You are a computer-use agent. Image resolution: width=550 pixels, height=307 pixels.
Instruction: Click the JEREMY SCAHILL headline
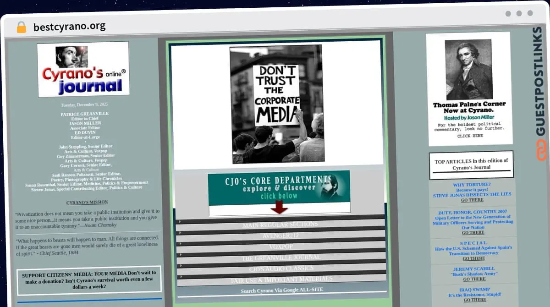tap(474, 269)
